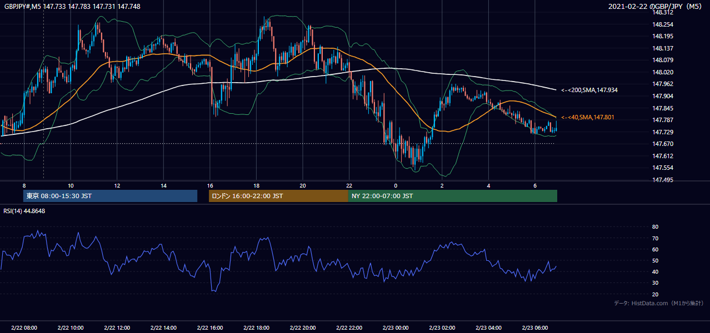This screenshot has width=710, height=333.
Task: Click RSI axis level 40
Action: (x=655, y=271)
